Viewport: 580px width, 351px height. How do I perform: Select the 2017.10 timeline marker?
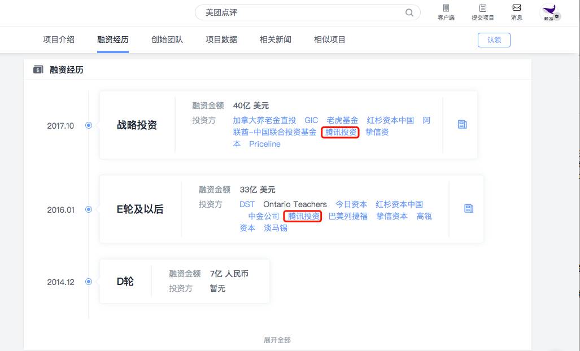coord(89,125)
